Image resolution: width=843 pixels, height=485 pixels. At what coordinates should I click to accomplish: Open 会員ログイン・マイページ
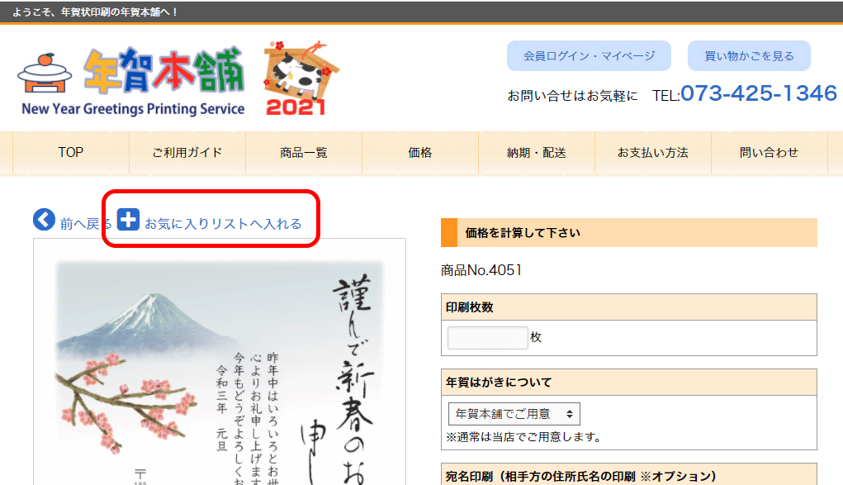[589, 56]
